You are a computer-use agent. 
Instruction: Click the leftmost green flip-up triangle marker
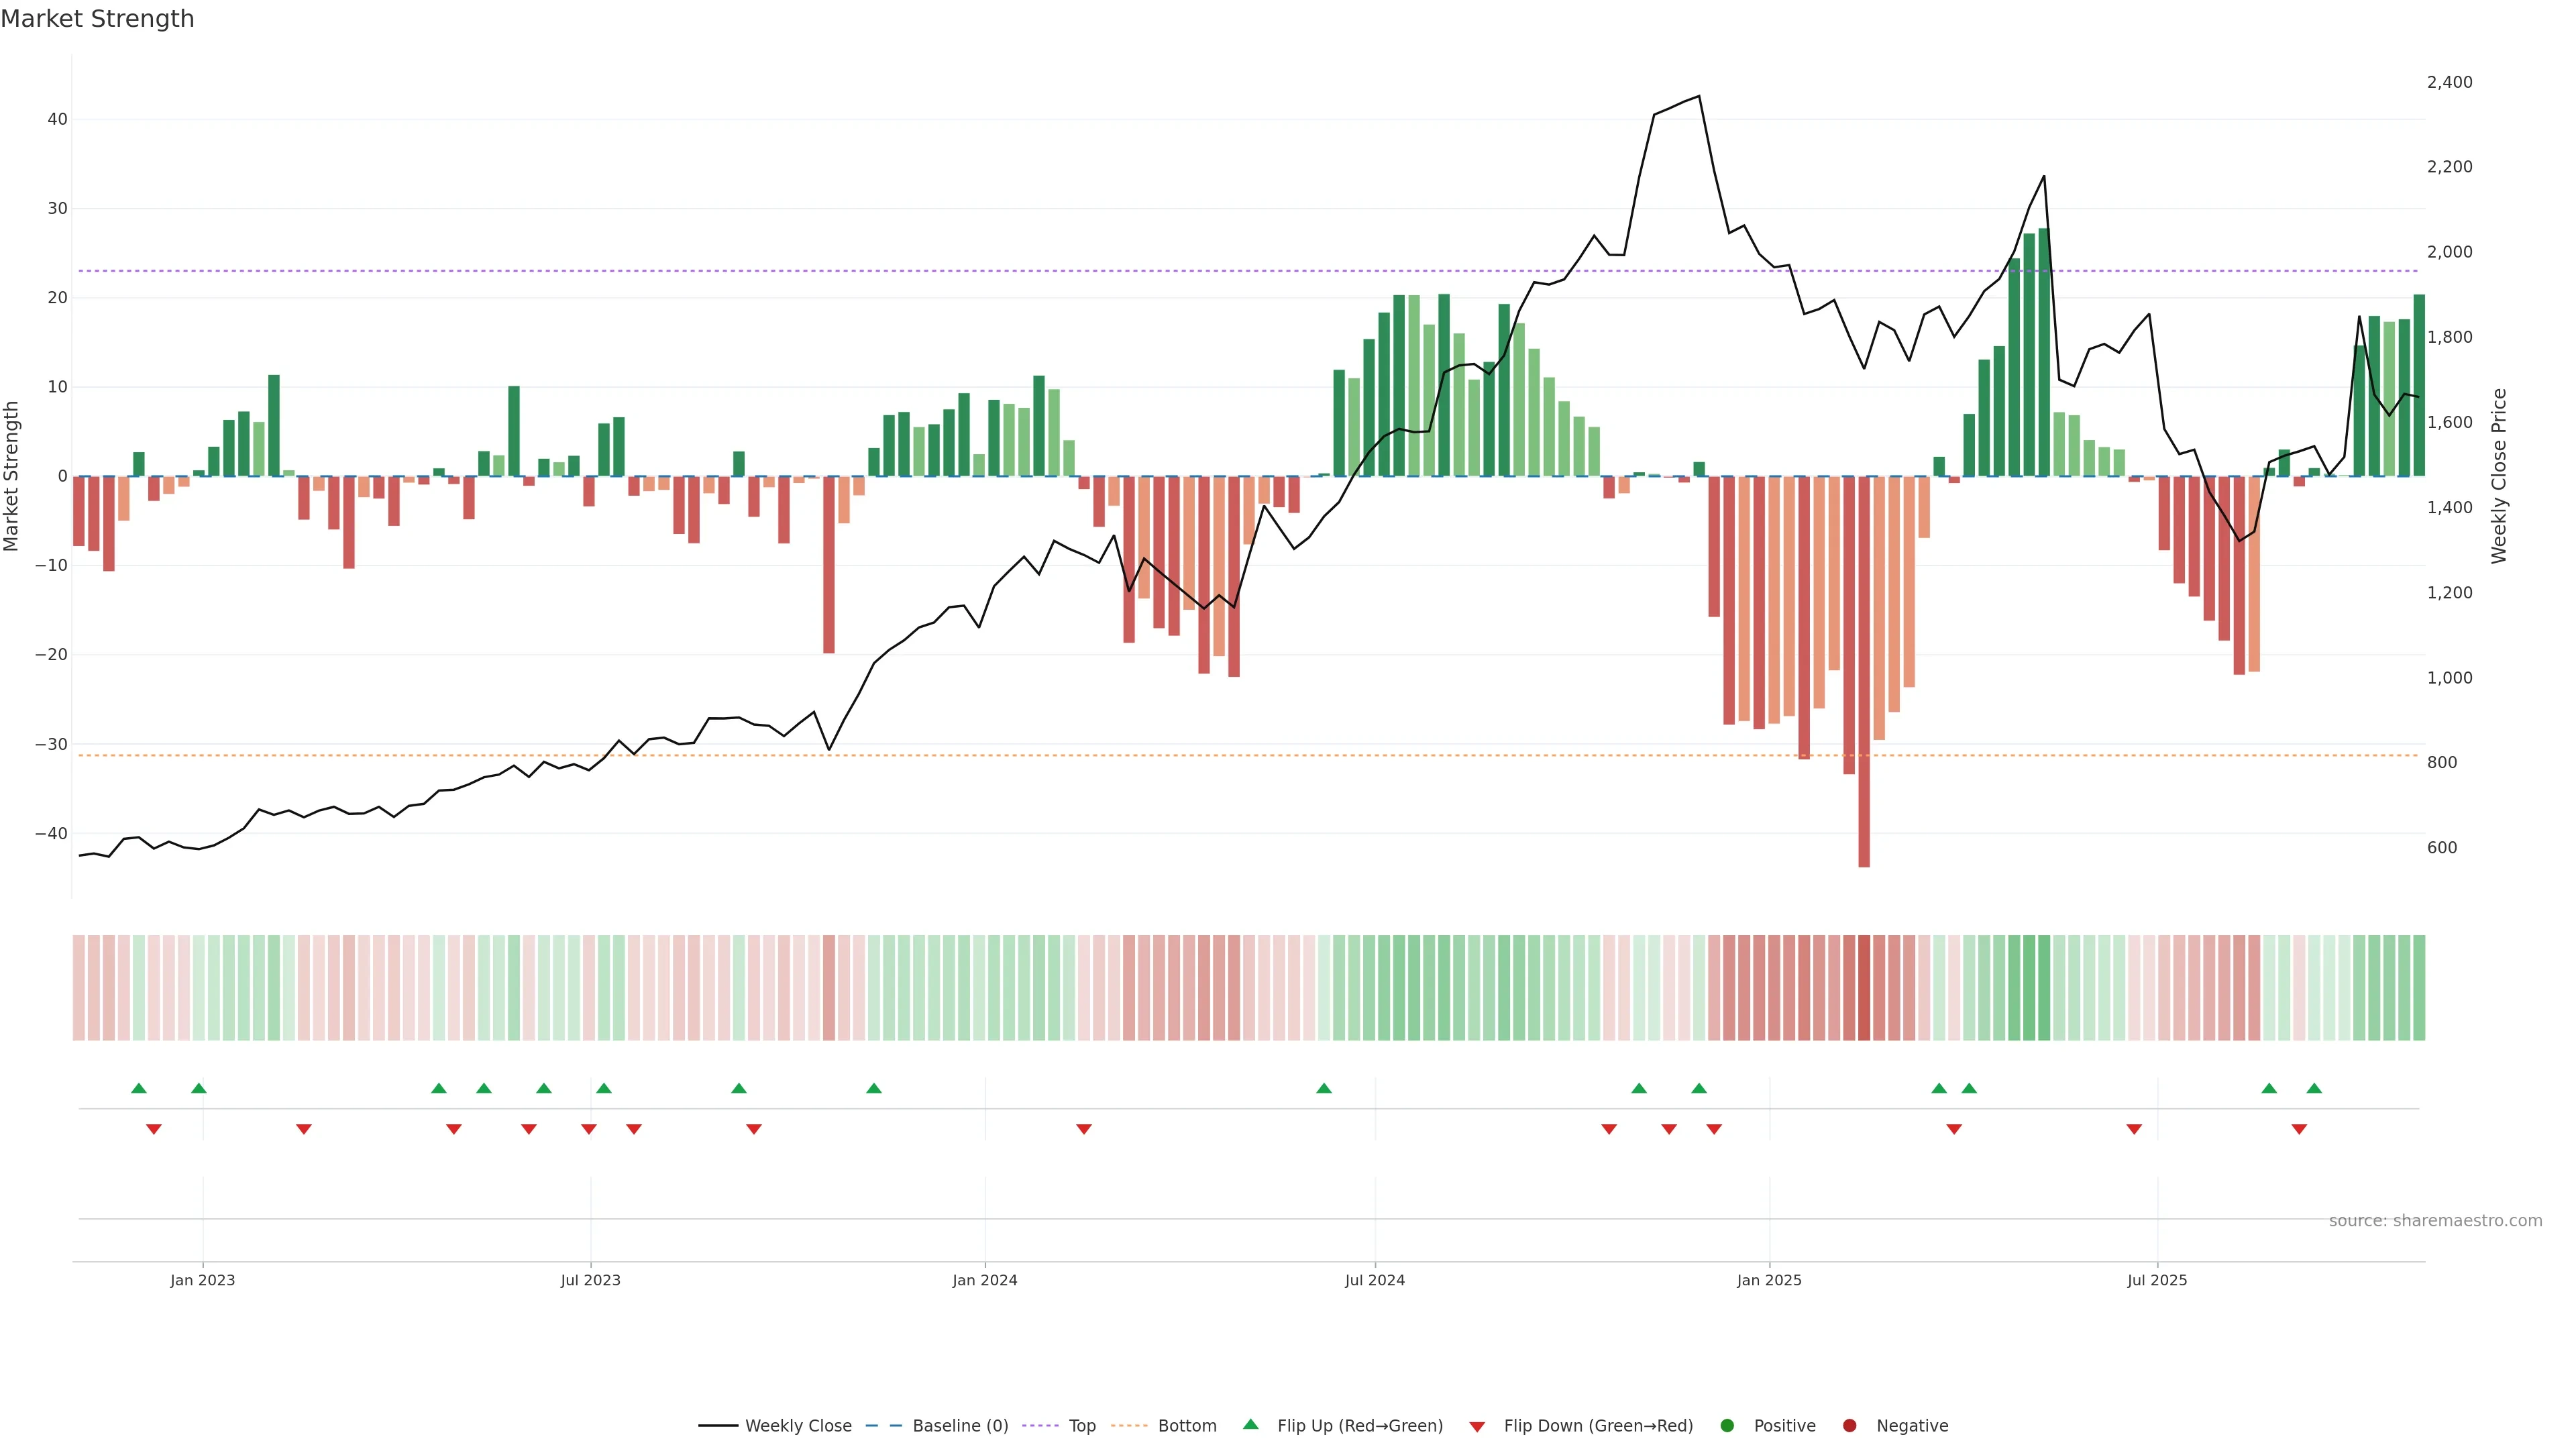click(x=139, y=1088)
